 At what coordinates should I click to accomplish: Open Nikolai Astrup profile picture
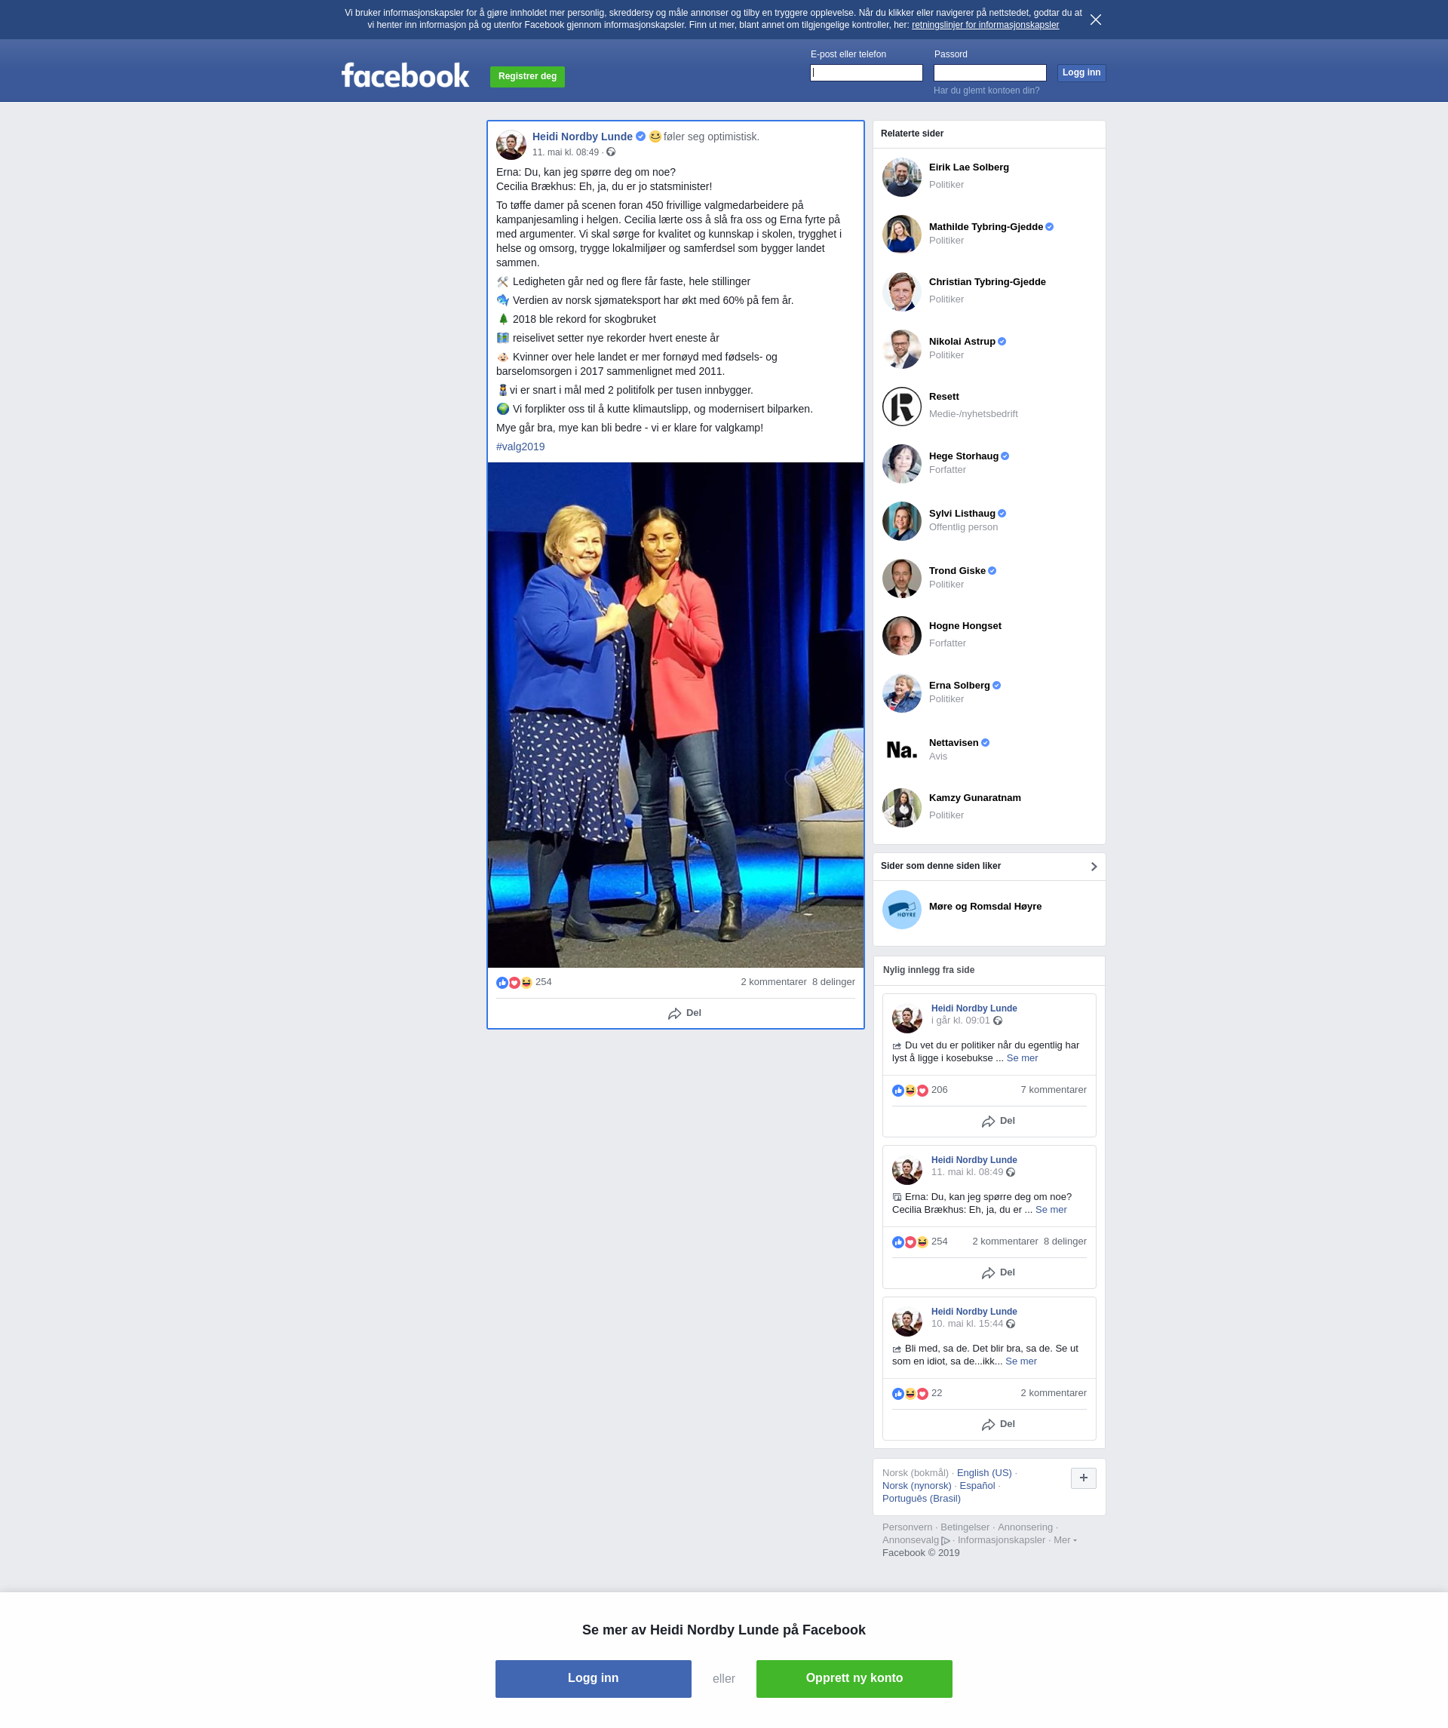902,349
